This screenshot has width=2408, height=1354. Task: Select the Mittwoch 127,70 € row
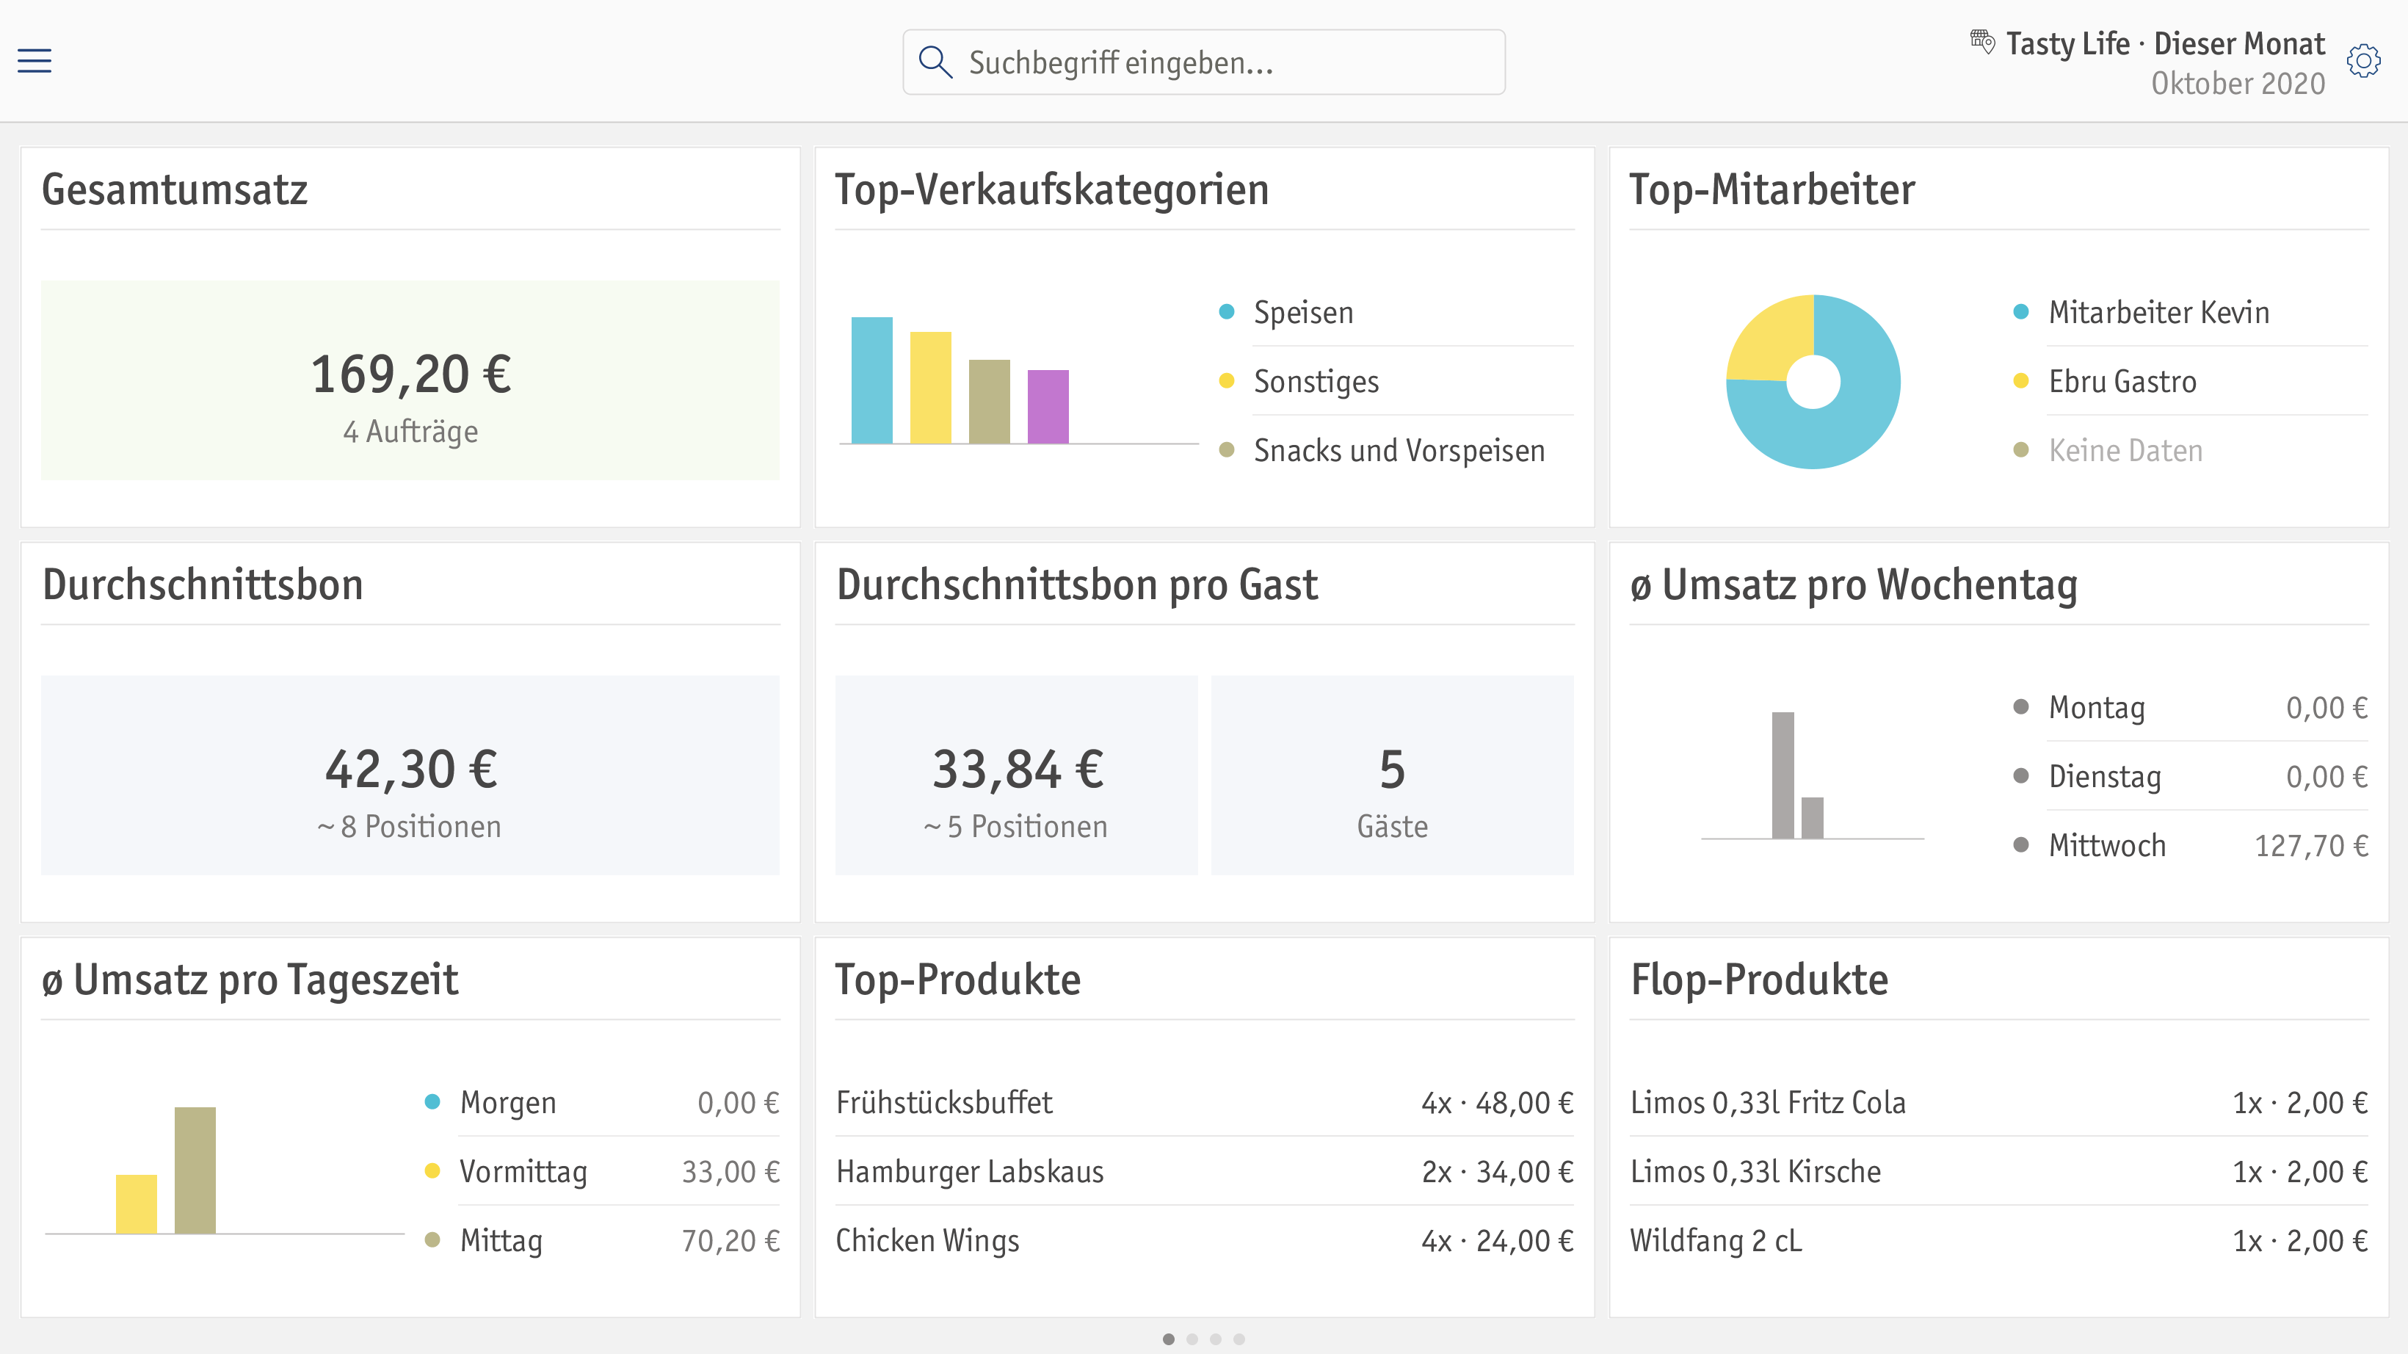pos(2190,846)
